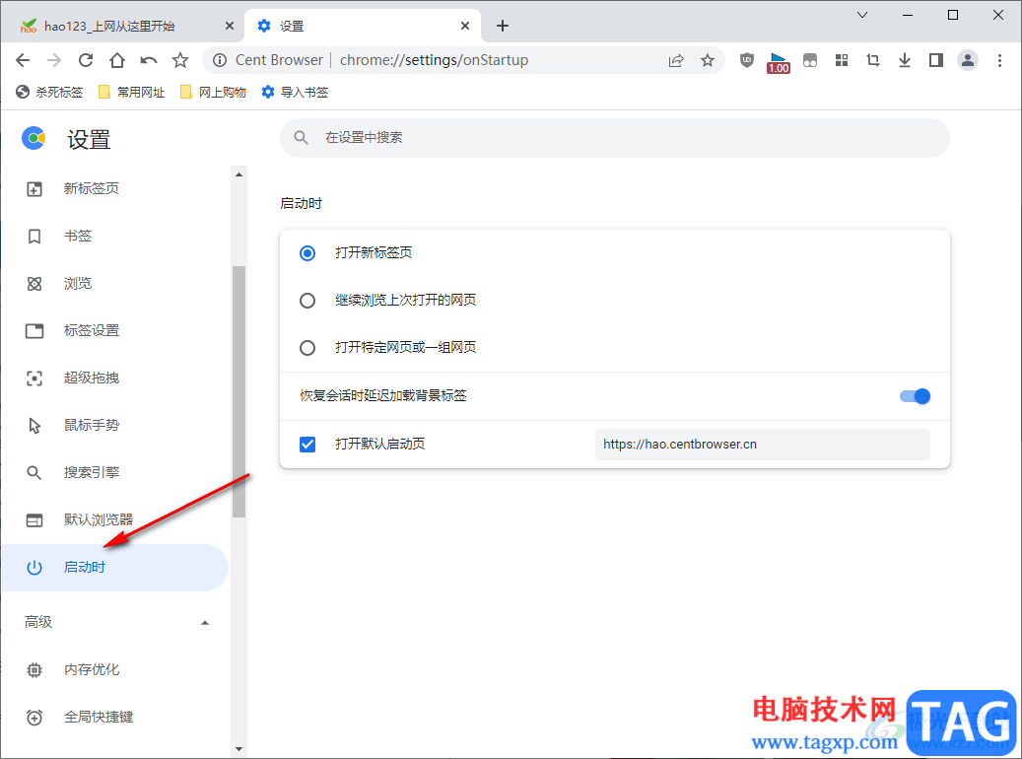
Task: Go back with the browser back arrow
Action: click(23, 61)
